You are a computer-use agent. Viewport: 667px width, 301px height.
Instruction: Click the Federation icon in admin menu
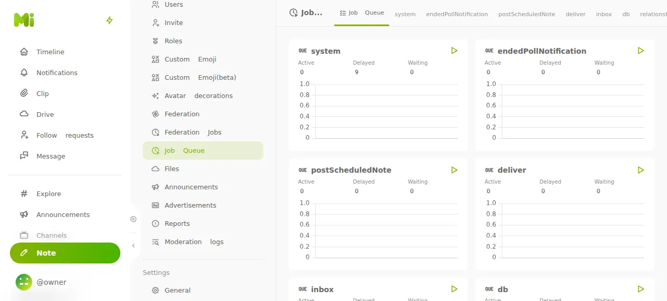coord(155,114)
